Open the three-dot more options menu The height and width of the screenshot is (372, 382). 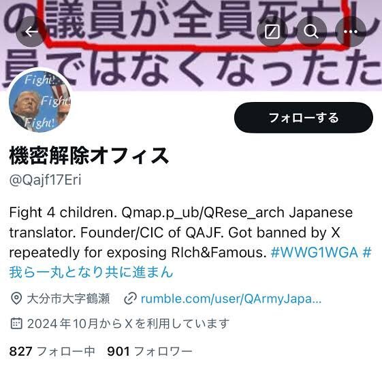351,32
